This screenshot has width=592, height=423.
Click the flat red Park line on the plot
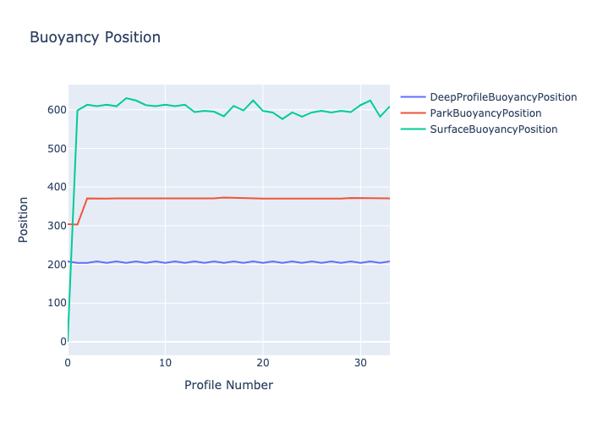(x=211, y=198)
